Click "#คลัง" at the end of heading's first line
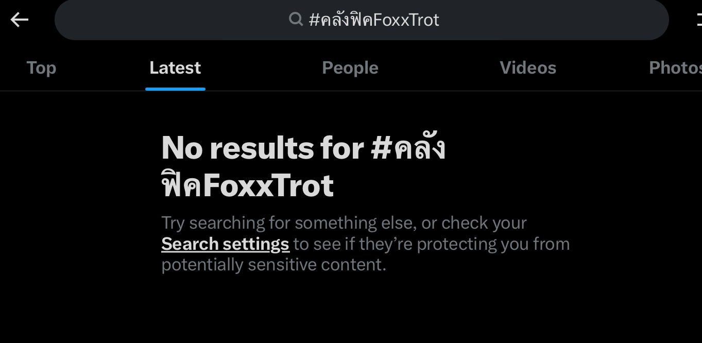 pyautogui.click(x=407, y=148)
